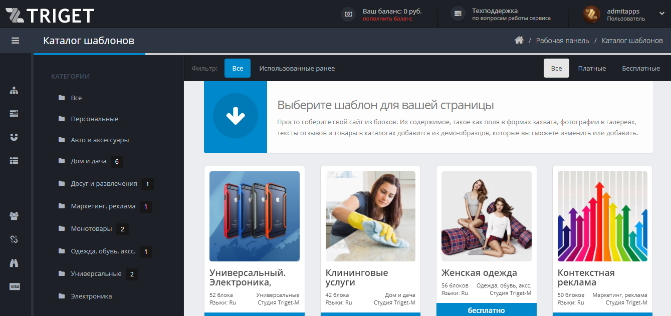Open the sidebar hamburger menu
Image resolution: width=671 pixels, height=316 pixels.
(16, 40)
